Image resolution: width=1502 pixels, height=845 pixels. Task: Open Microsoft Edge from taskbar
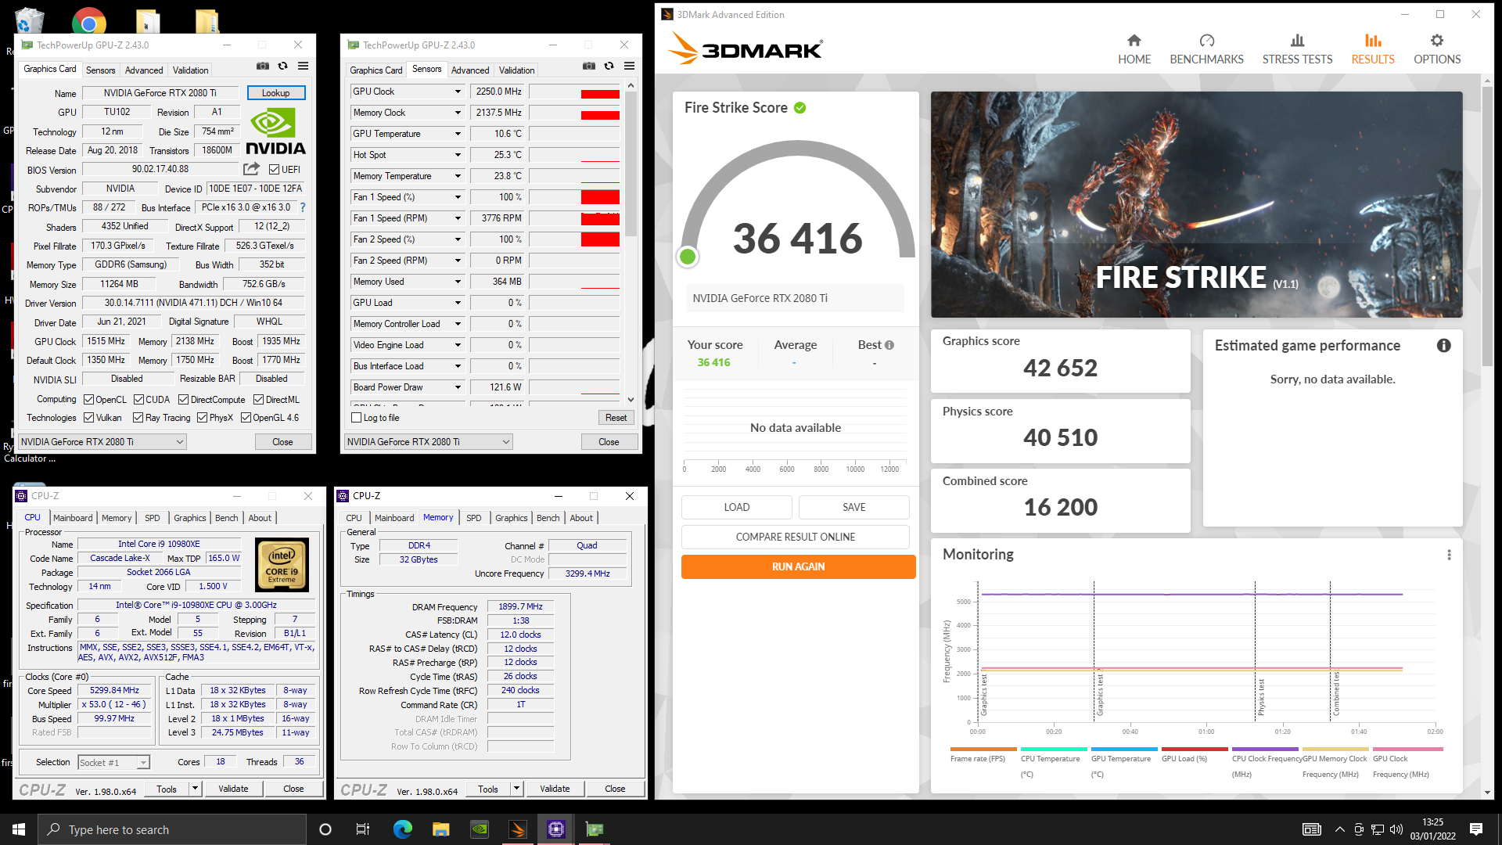point(403,829)
